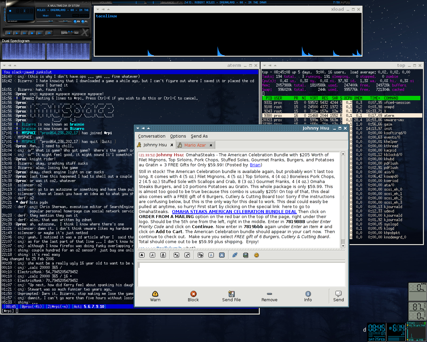Click the ETH0 network monitor applet
Screen dimensions: 427x342
(416, 332)
